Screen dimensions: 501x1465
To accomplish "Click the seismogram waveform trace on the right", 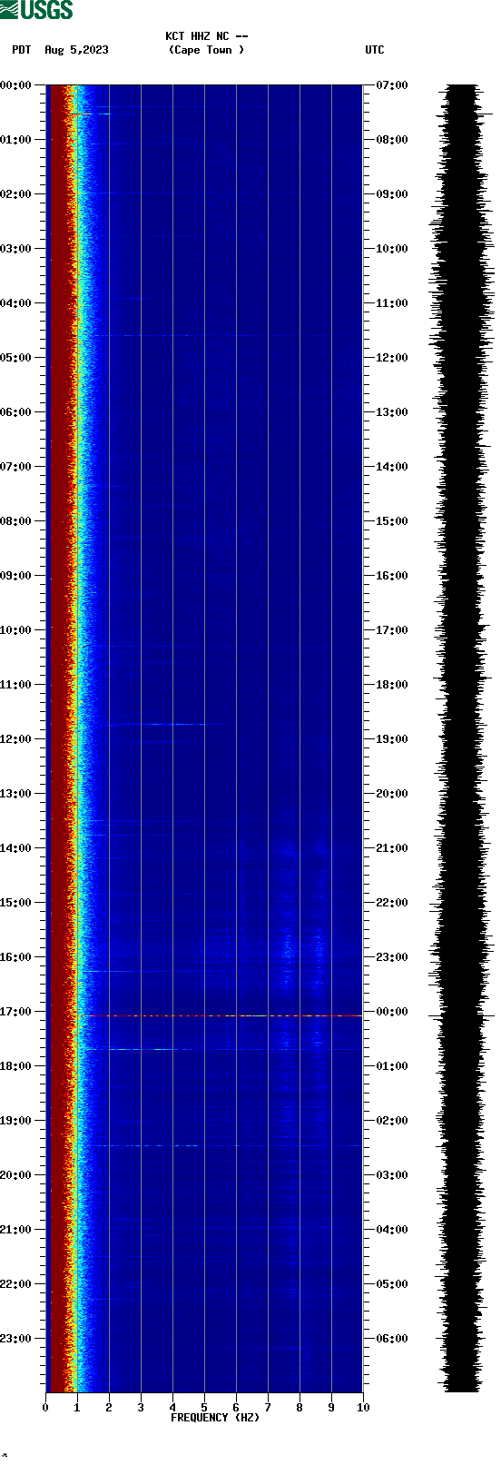I will (x=462, y=738).
